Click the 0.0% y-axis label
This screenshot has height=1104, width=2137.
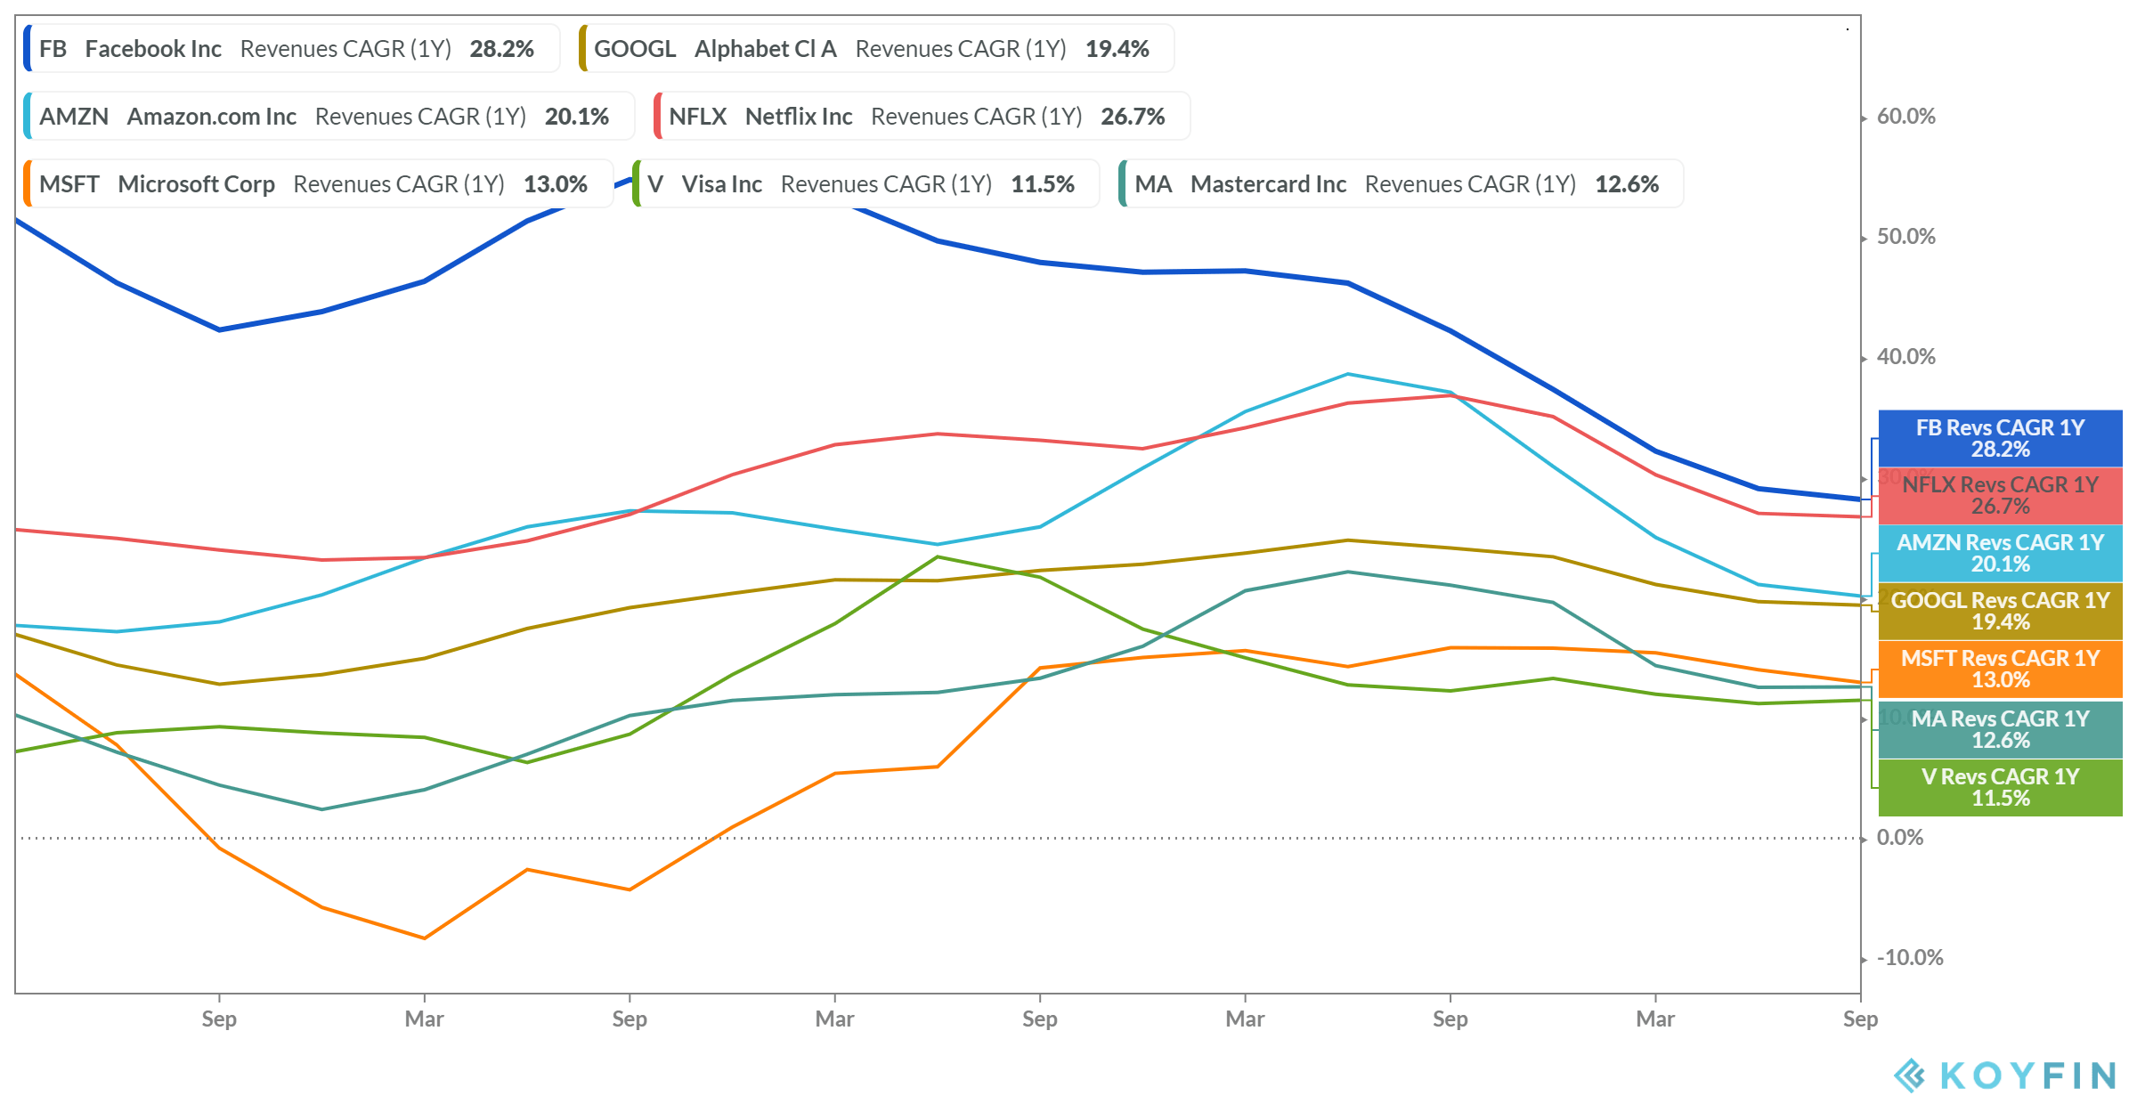pyautogui.click(x=1900, y=838)
